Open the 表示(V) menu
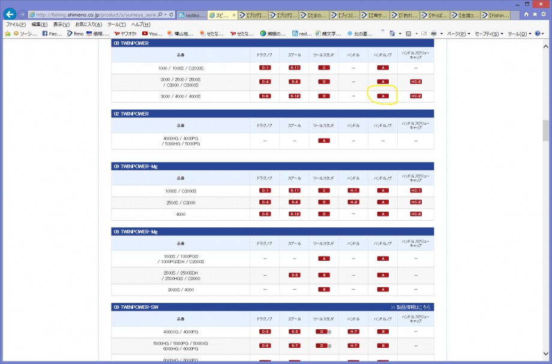Image resolution: width=552 pixels, height=364 pixels. pyautogui.click(x=61, y=24)
